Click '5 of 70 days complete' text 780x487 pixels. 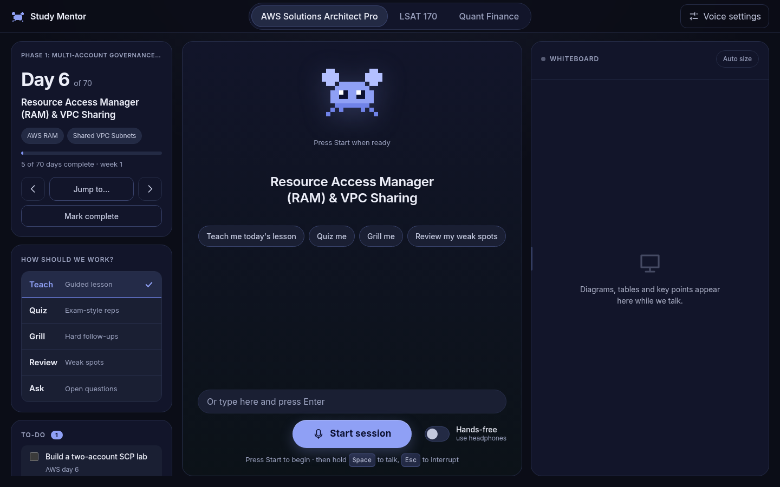57,164
